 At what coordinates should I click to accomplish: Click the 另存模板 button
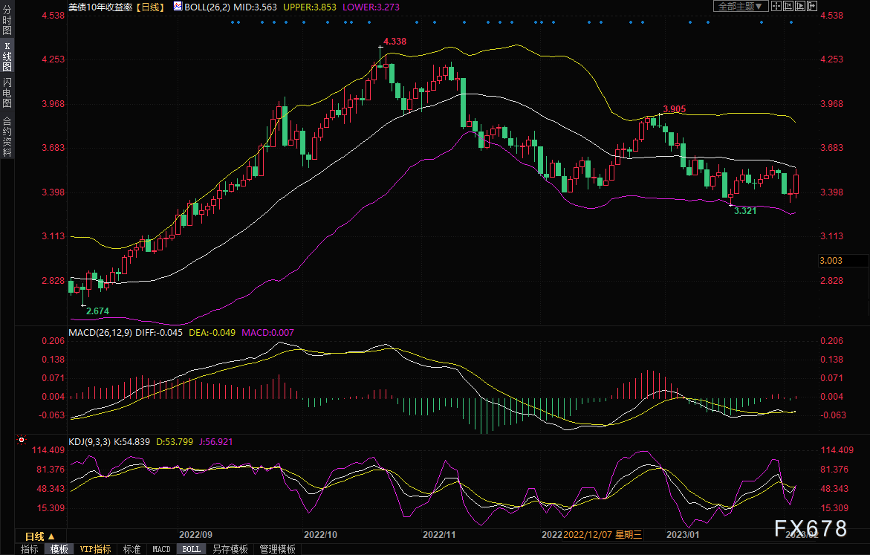(x=230, y=549)
